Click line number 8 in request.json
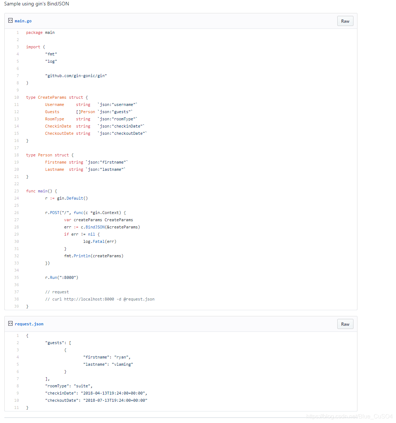This screenshot has height=423, width=396. (x=18, y=386)
